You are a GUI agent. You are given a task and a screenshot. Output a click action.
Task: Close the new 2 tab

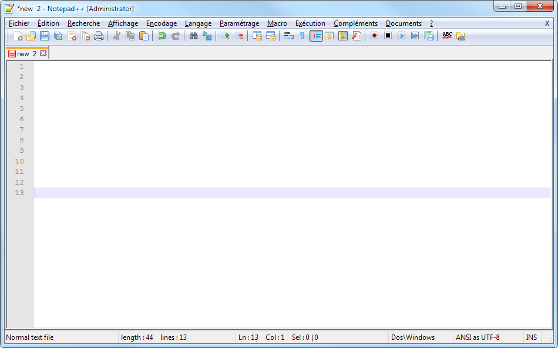pos(43,54)
